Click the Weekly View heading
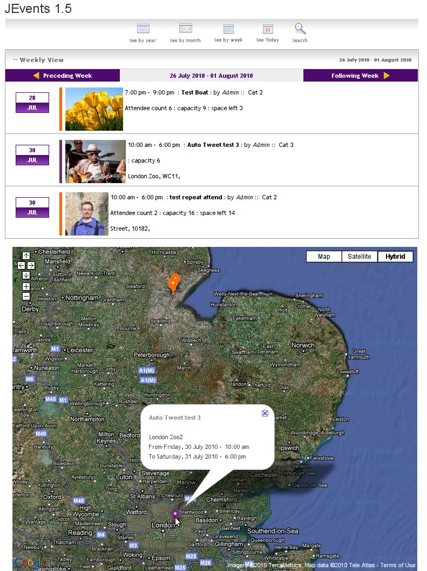Viewport: 427px width, 571px height. click(42, 60)
